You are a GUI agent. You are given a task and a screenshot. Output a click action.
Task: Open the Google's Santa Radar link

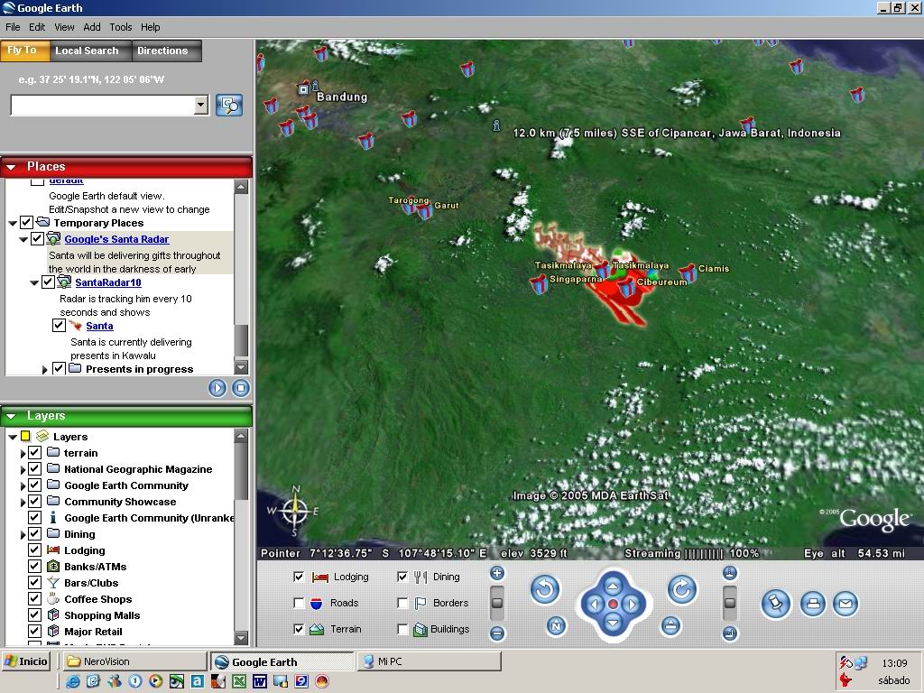pos(116,239)
